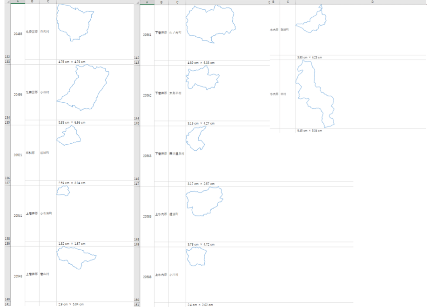Click the '3.78 cm × 4.72 cm' cell
430x307 pixels.
269,245
